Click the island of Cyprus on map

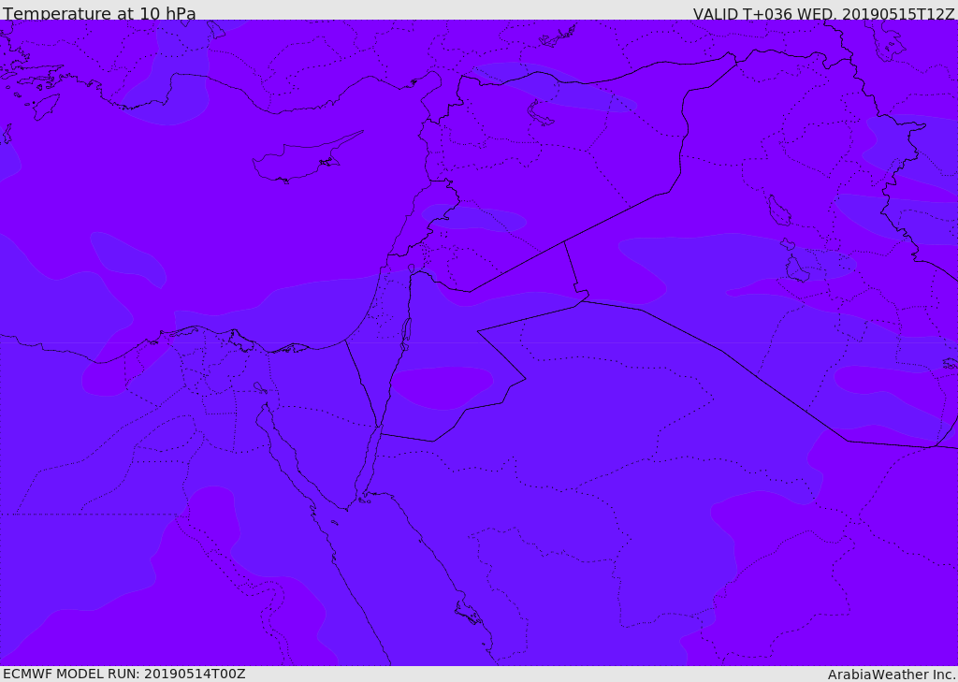pos(306,159)
